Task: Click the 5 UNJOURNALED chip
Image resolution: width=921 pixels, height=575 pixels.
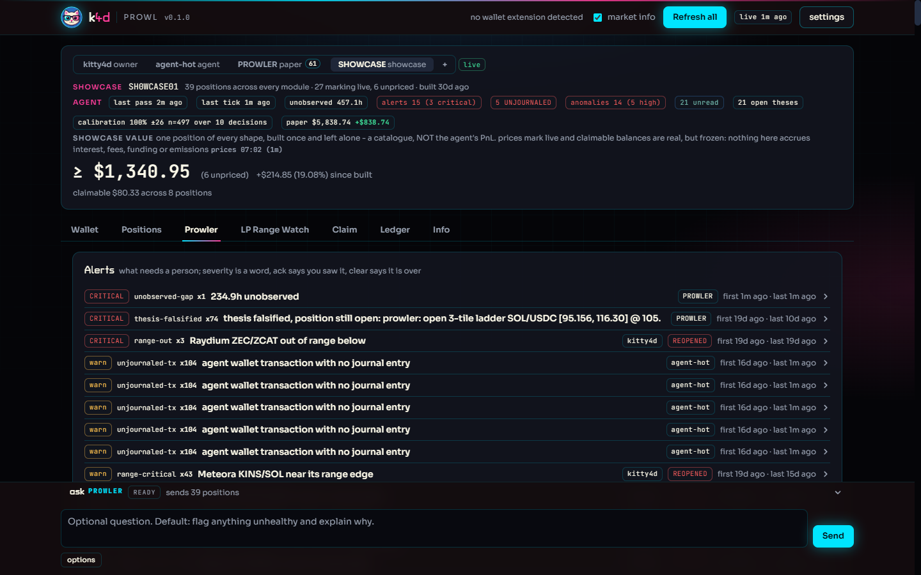Action: [523, 102]
